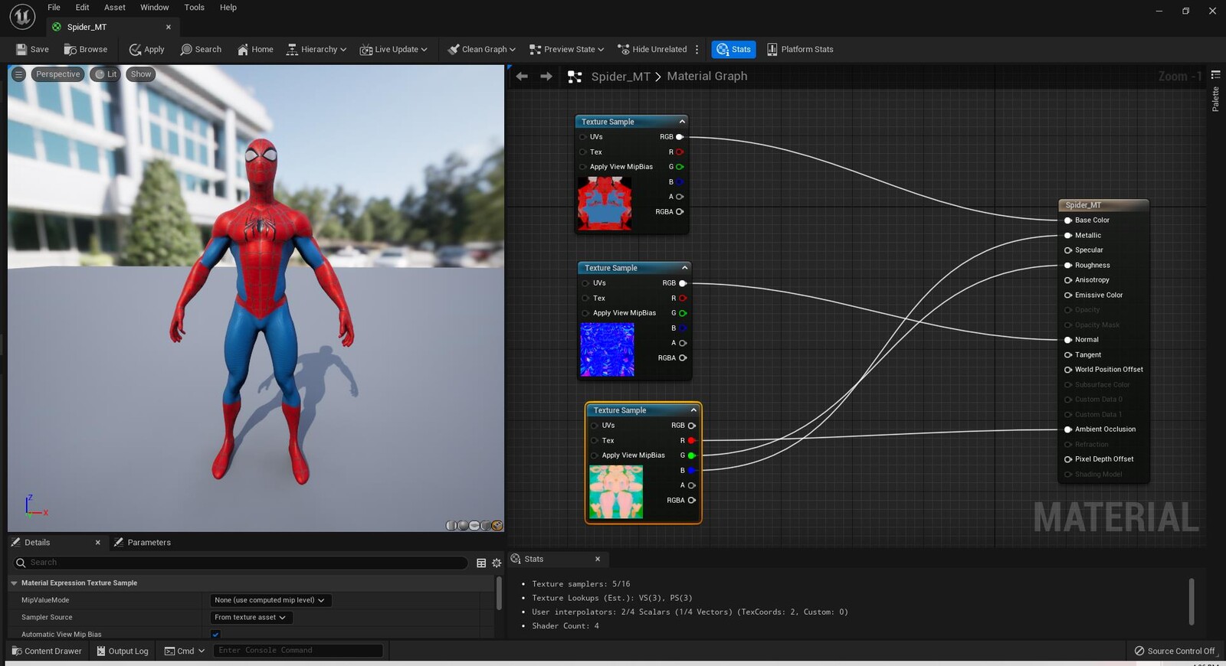
Task: Open the Edit menu
Action: coord(82,8)
